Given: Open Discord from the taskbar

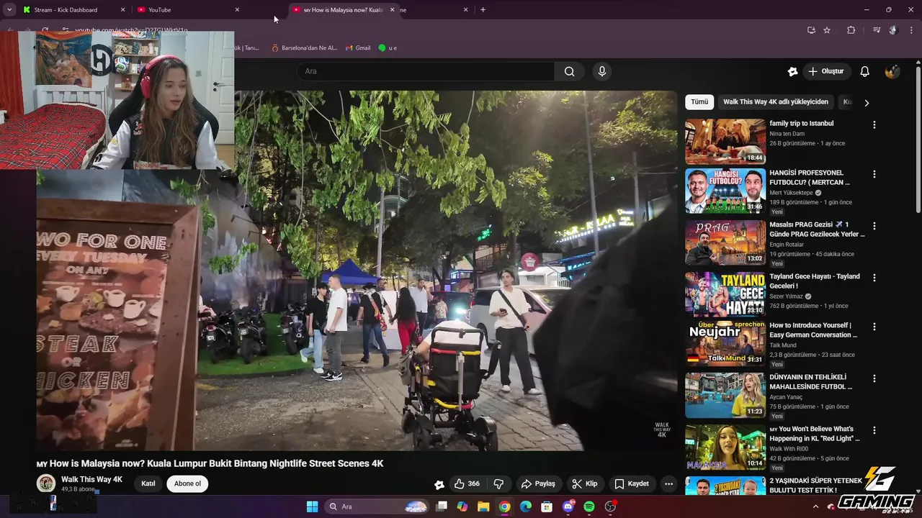Looking at the screenshot, I should point(568,506).
